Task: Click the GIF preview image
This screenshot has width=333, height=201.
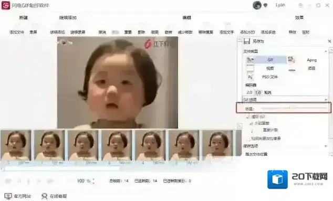Action: pos(118,82)
